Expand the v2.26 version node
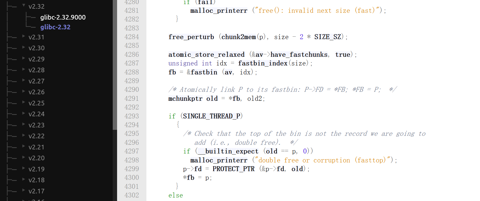480x201 pixels. click(x=24, y=91)
